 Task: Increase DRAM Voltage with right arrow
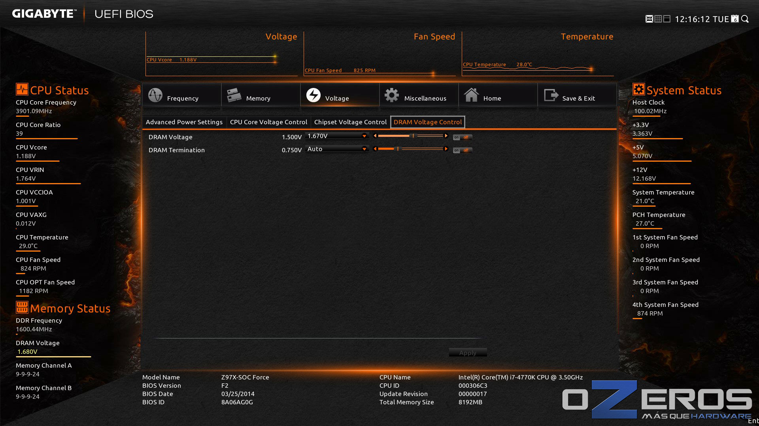click(446, 136)
